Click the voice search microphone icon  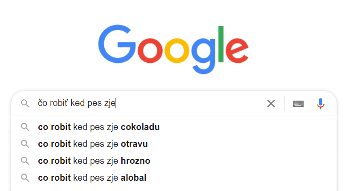tap(321, 103)
